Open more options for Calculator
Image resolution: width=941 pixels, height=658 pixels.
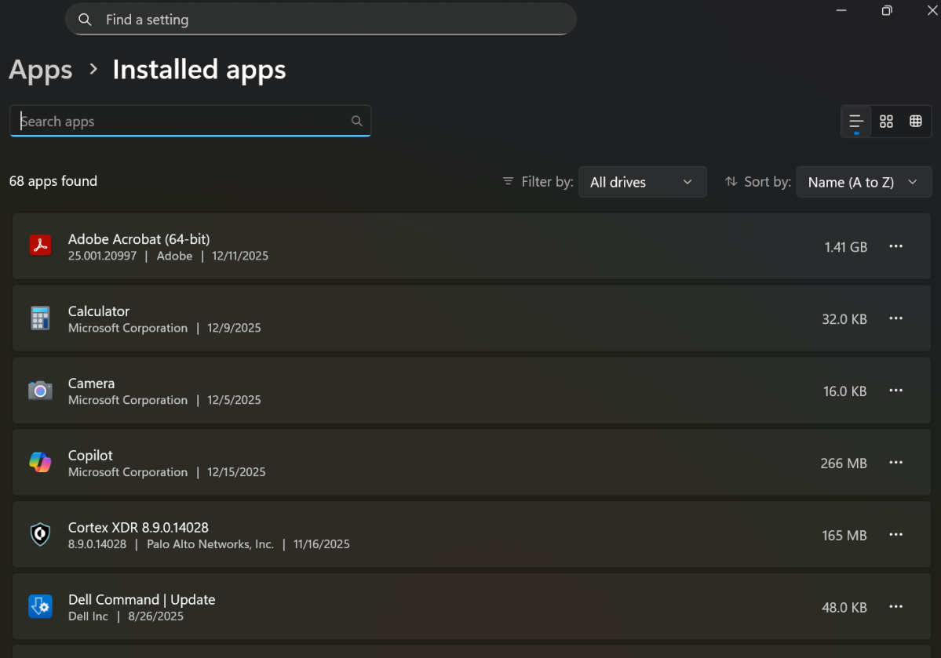point(895,318)
